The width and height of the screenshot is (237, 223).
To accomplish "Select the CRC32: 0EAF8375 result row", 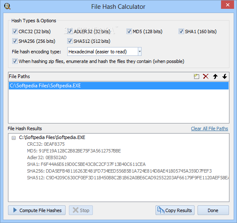I will (46, 144).
